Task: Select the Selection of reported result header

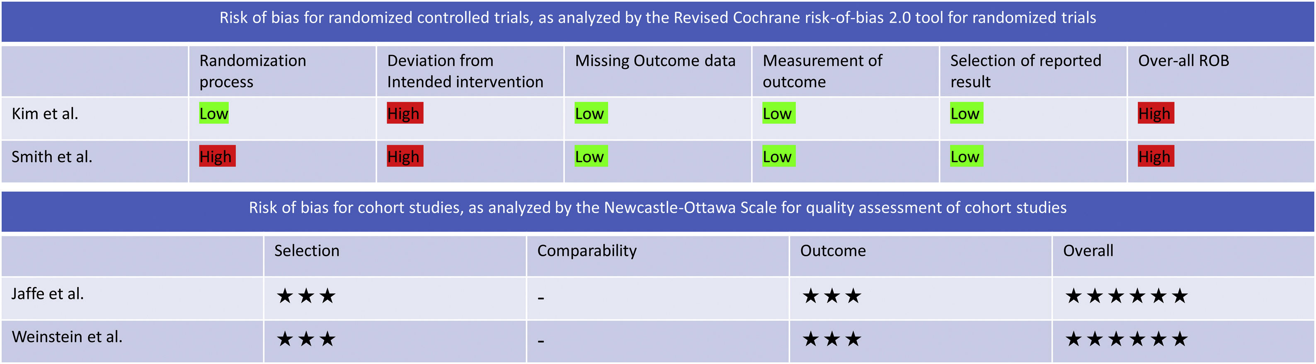Action: (x=1025, y=71)
